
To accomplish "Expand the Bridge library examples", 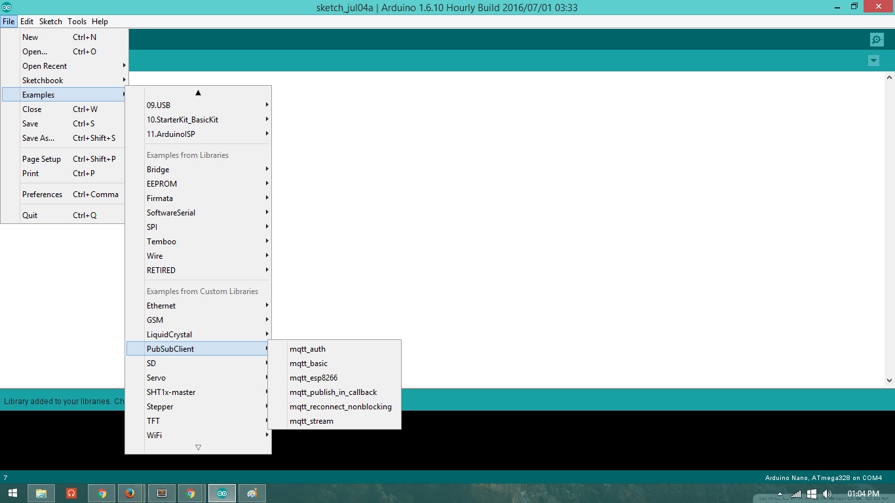I will click(x=199, y=170).
